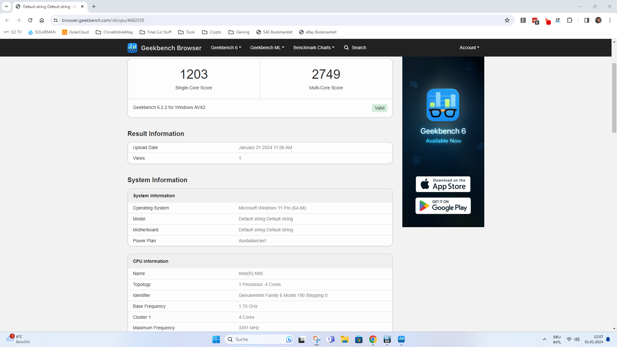Click Search in the Geekbench navbar
Viewport: 617px width, 347px height.
click(x=355, y=48)
